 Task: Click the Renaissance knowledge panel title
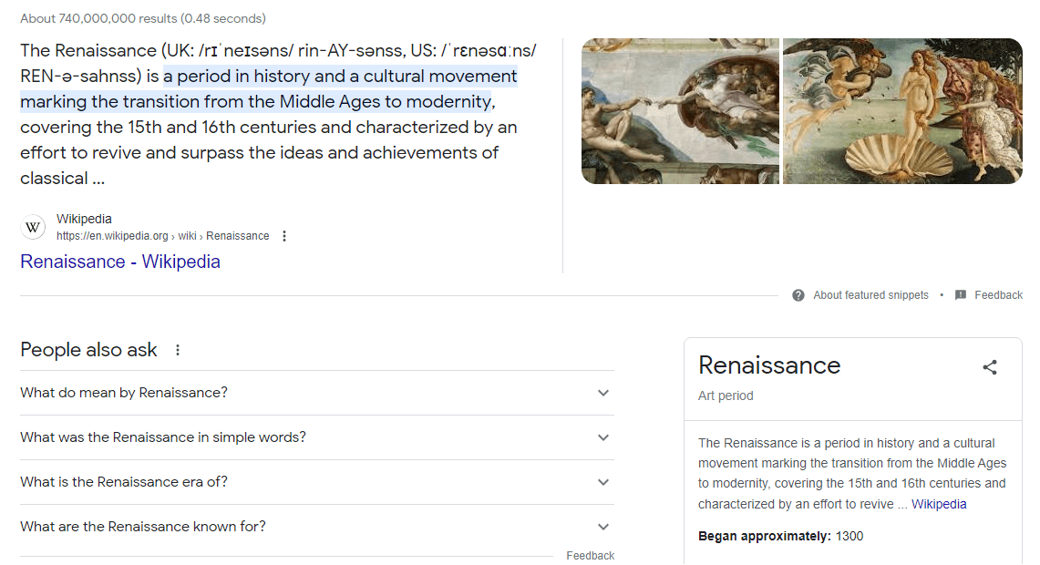[769, 365]
